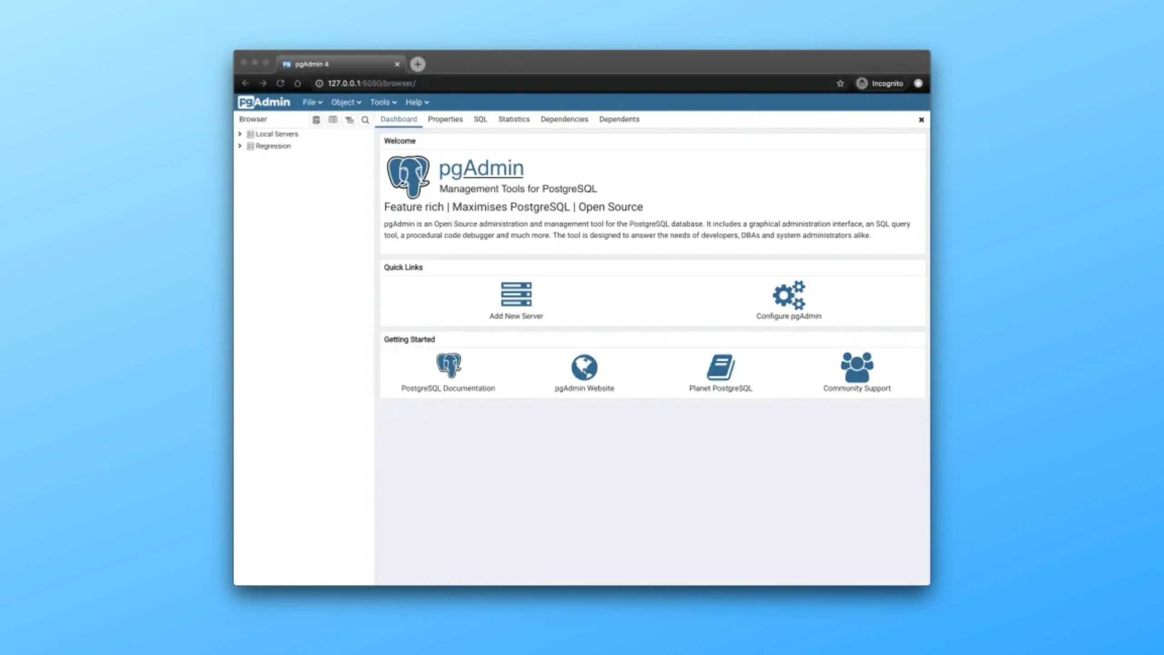Click the pgAdmin 4 tab favicon
This screenshot has height=655, width=1164.
(x=286, y=64)
